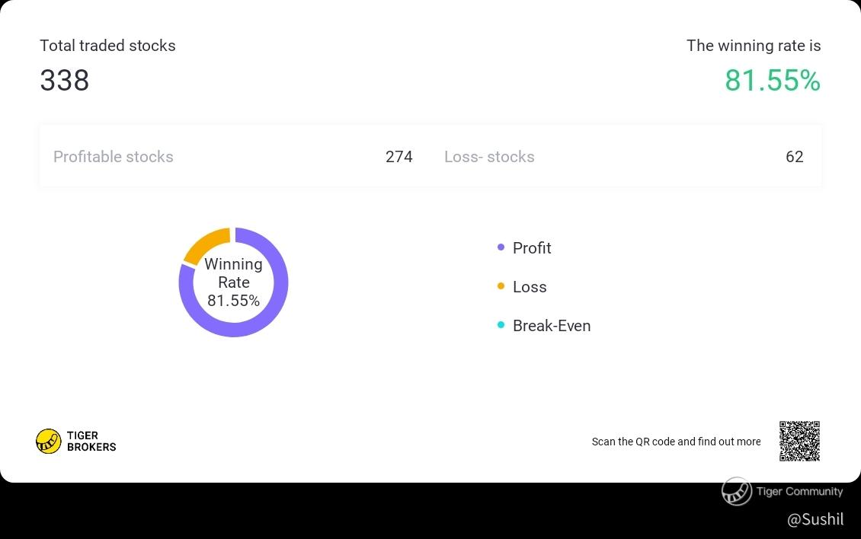Click the purple Profit legend dot
This screenshot has width=861, height=539.
(x=501, y=247)
